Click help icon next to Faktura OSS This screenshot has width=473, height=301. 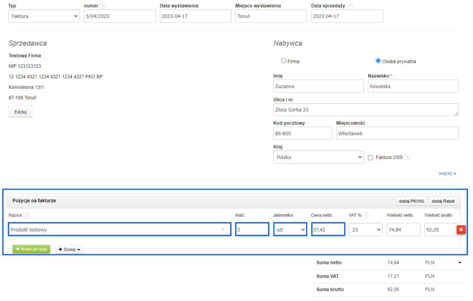pos(407,158)
